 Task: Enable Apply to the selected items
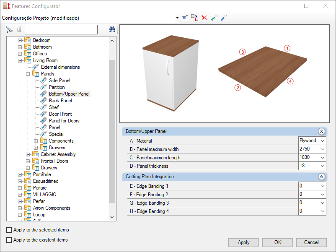[x=9, y=230]
